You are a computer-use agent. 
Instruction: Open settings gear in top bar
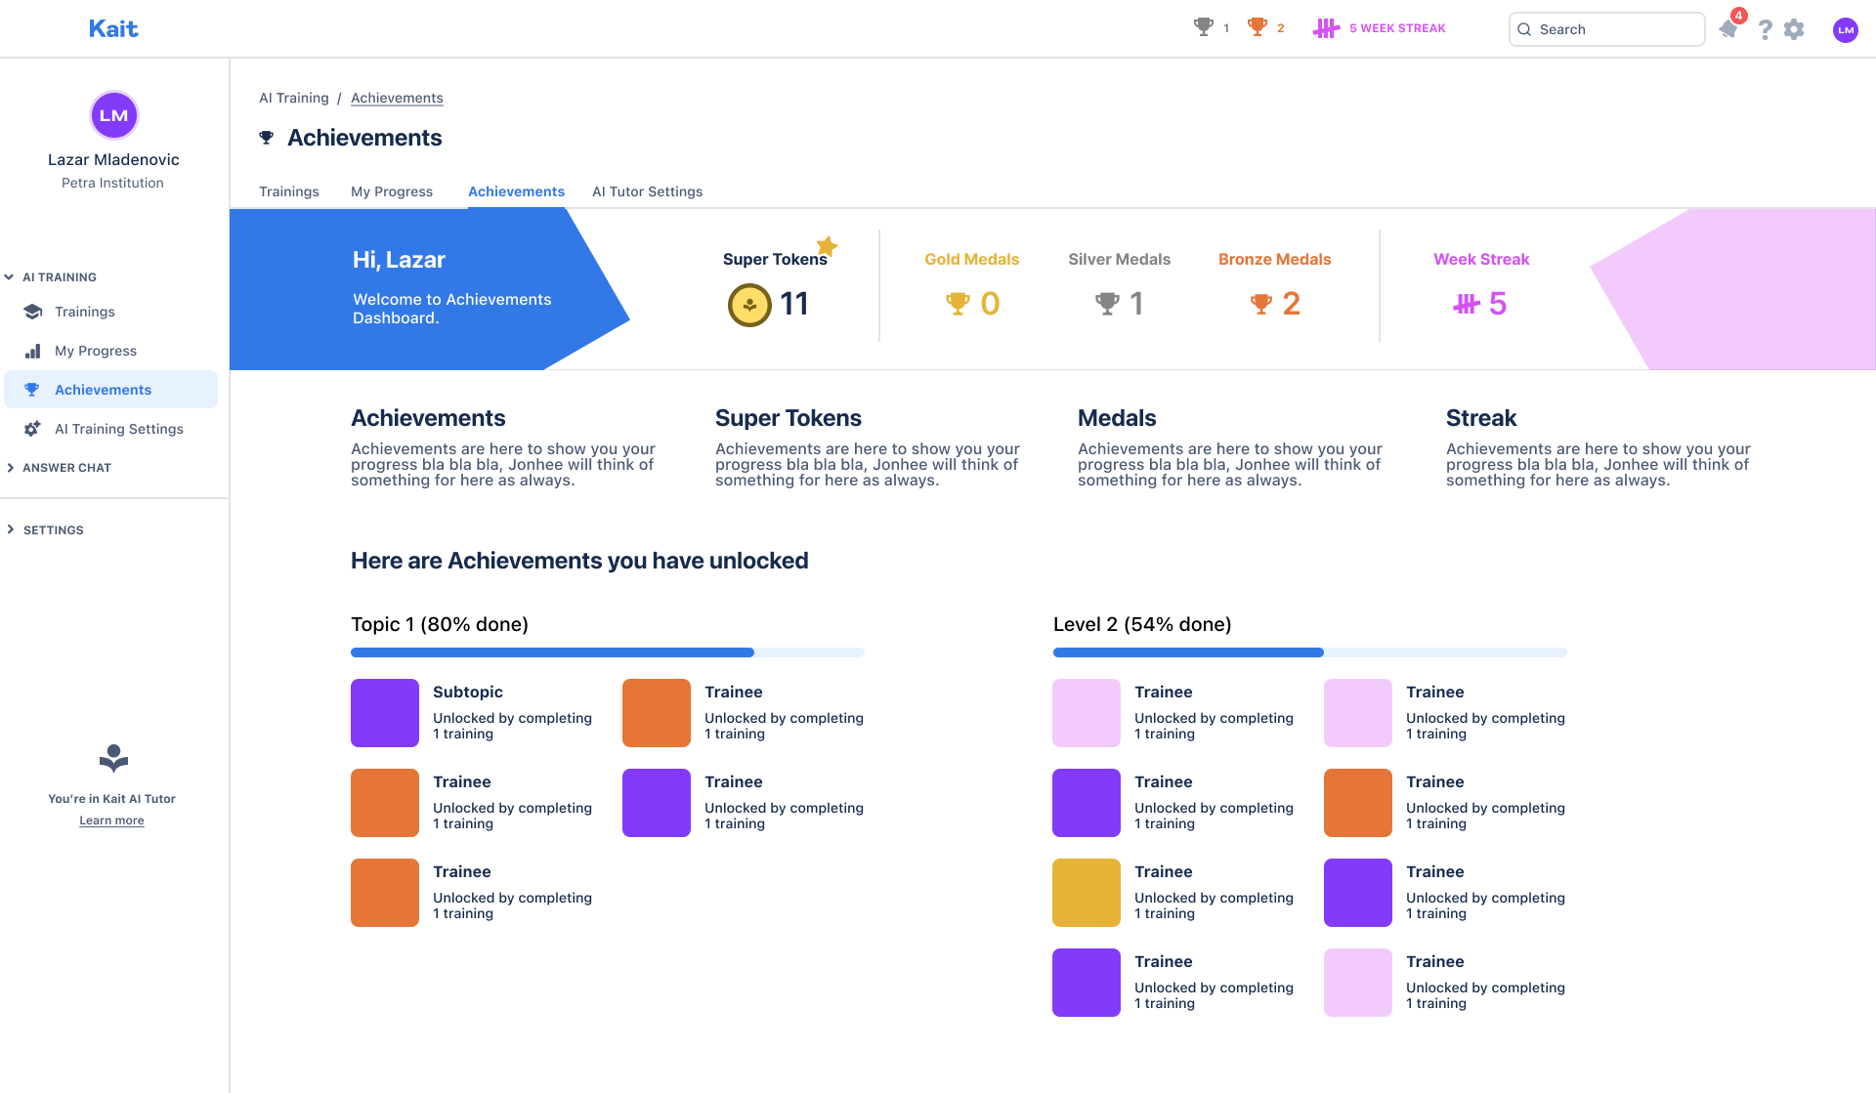tap(1794, 29)
